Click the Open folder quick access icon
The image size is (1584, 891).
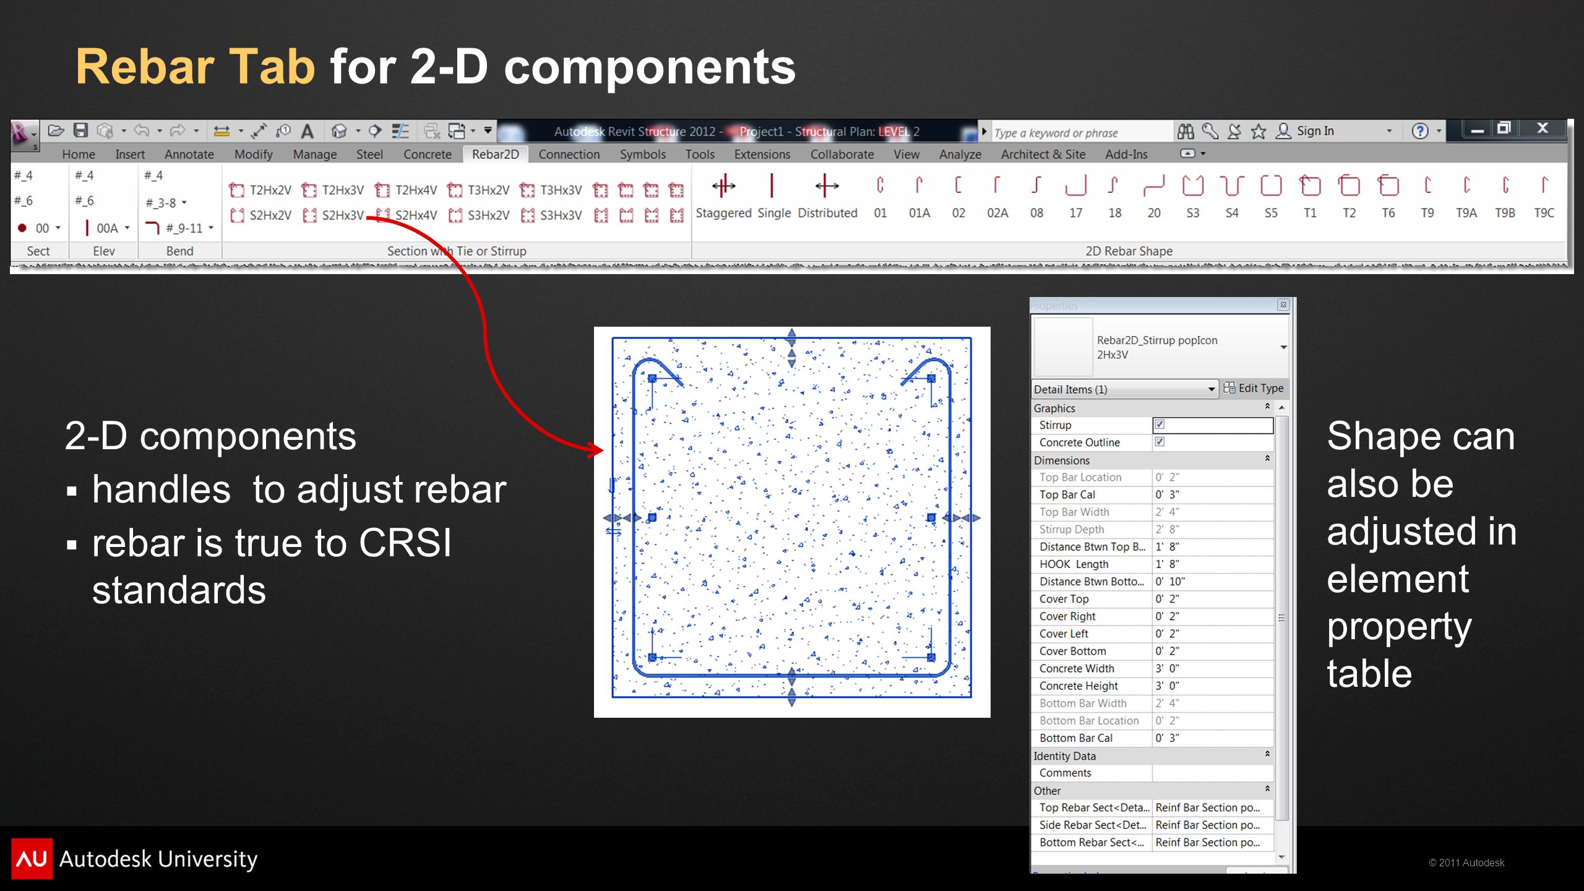coord(56,131)
